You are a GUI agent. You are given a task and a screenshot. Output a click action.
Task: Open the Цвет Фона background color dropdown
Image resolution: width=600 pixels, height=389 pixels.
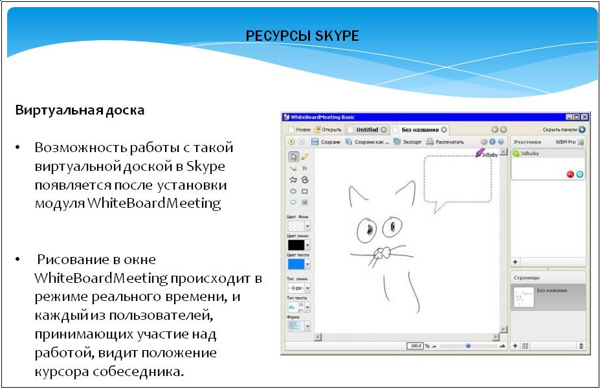point(307,226)
